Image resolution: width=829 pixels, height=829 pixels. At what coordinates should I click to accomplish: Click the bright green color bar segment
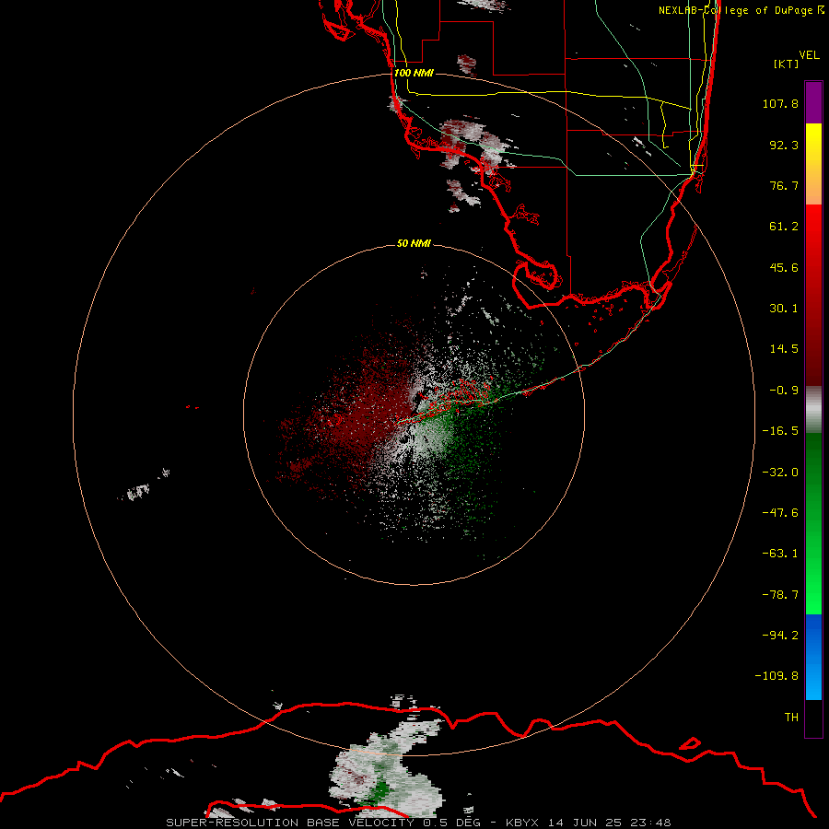pyautogui.click(x=813, y=598)
